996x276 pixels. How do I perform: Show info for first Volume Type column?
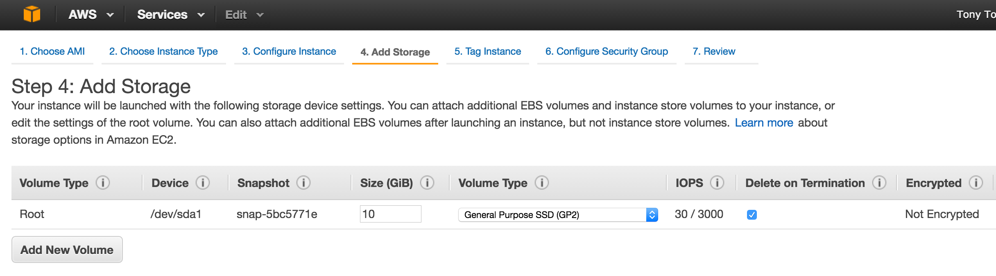[x=103, y=183]
